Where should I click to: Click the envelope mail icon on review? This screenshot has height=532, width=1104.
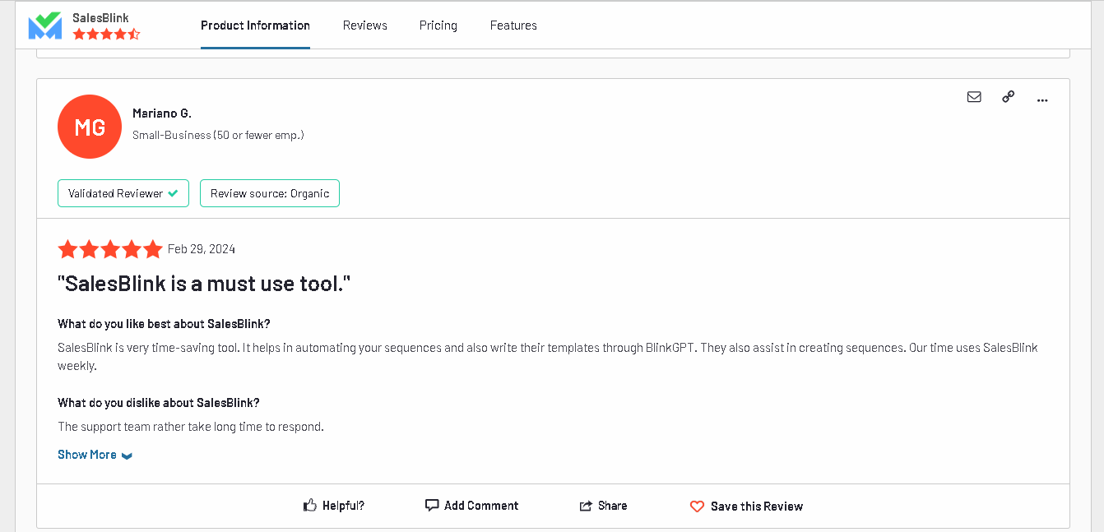tap(974, 97)
